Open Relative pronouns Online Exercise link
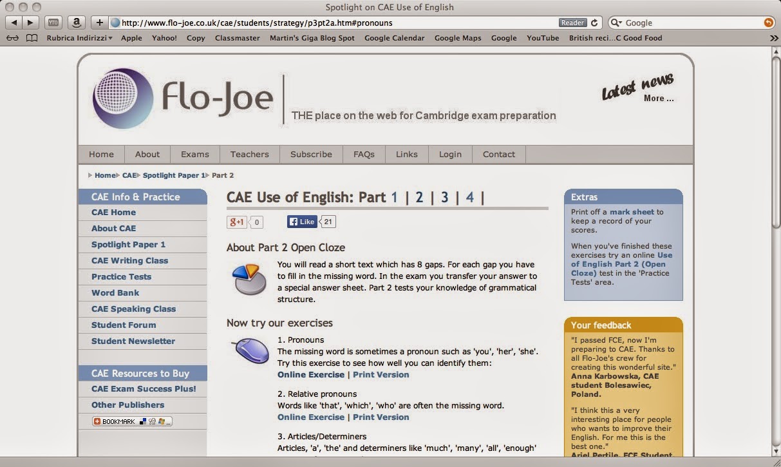Screen dimensions: 781x467 point(311,417)
